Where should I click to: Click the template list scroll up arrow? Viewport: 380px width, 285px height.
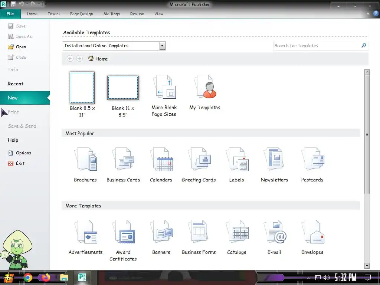[x=367, y=72]
